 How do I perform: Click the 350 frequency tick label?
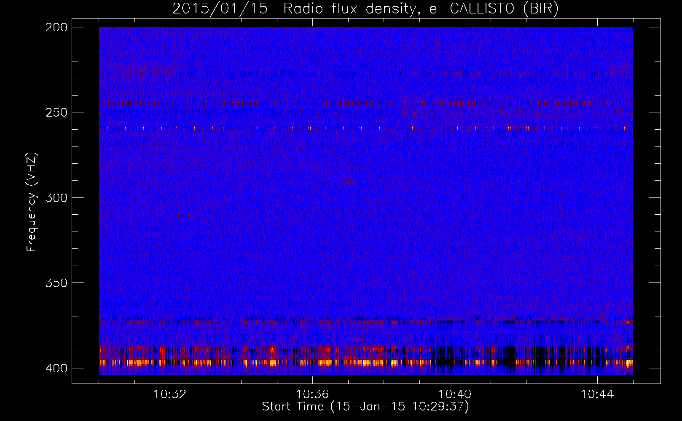tap(56, 283)
